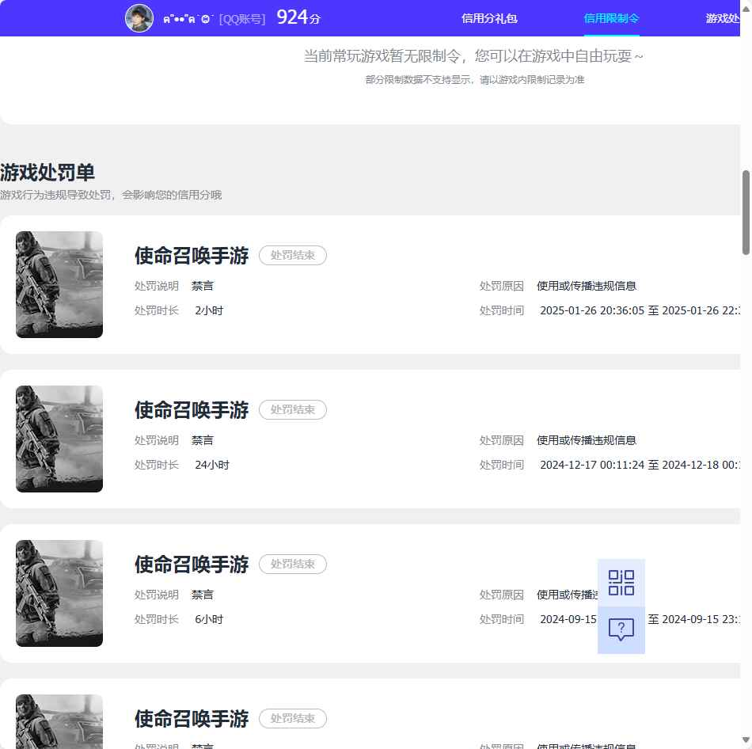Image resolution: width=752 pixels, height=749 pixels.
Task: Click the 924分 credit score
Action: (298, 17)
